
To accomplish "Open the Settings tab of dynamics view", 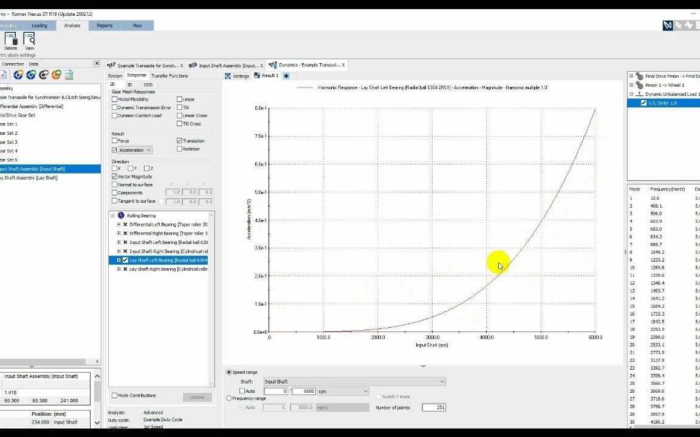I will tap(237, 76).
